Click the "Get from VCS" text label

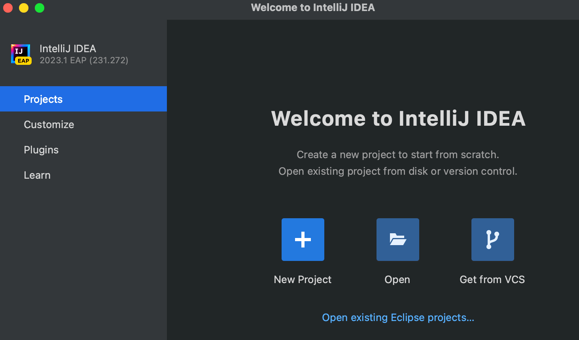click(x=492, y=280)
